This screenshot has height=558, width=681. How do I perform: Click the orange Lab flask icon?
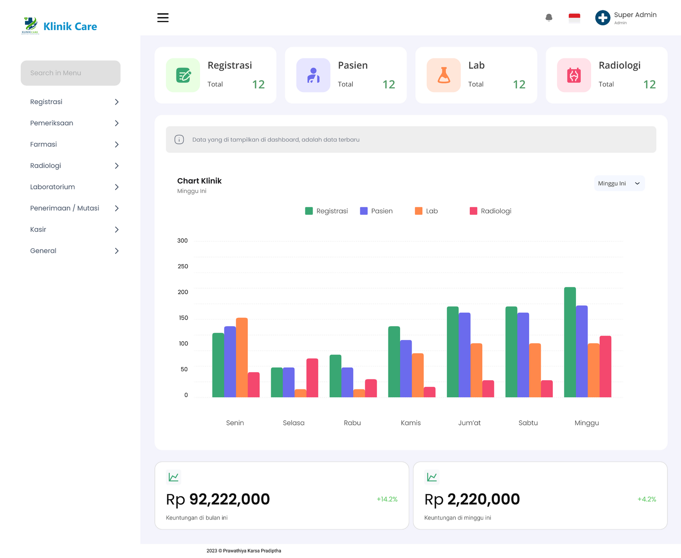point(444,75)
